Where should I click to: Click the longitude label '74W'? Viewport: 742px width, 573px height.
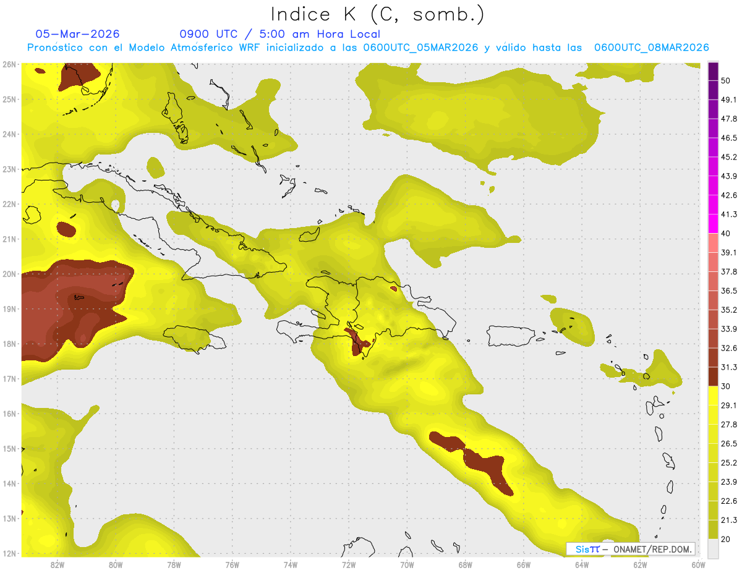tap(290, 564)
